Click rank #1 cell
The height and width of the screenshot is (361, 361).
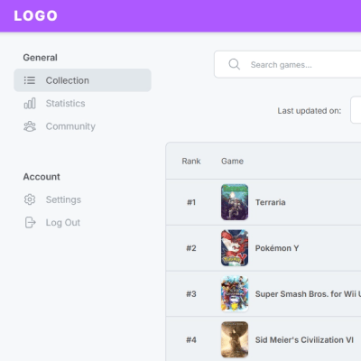point(191,202)
